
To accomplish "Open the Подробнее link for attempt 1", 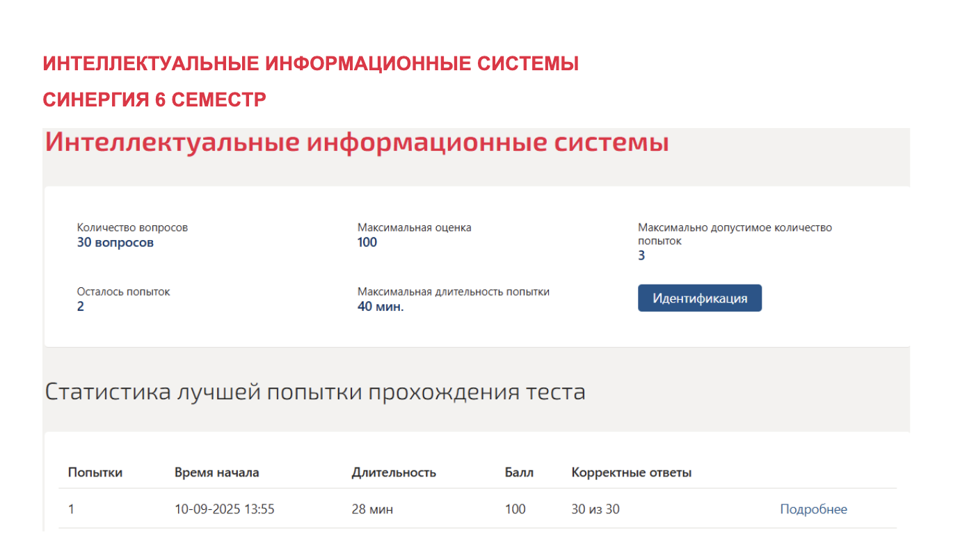I will [x=813, y=509].
